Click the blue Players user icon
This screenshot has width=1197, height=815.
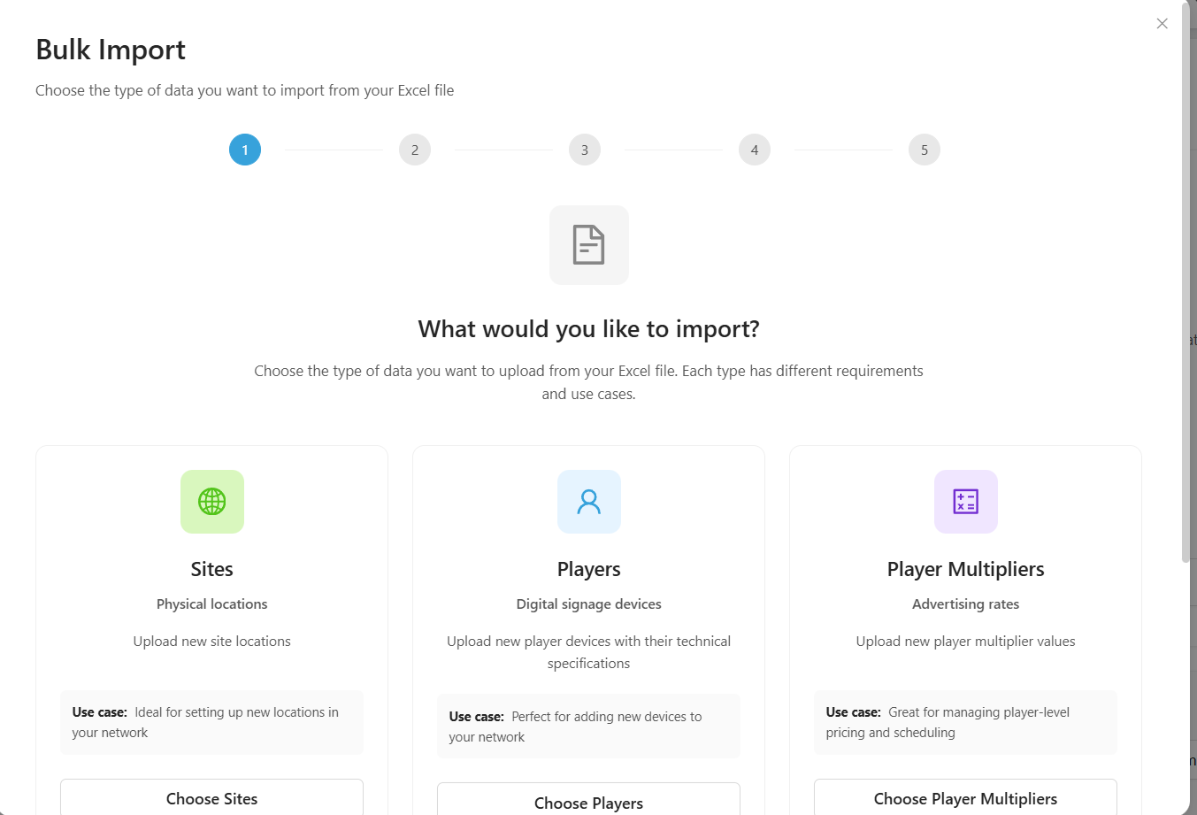pos(589,502)
